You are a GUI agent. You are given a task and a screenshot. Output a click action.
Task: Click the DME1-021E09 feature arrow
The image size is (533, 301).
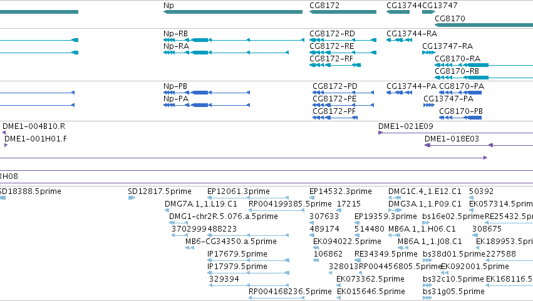380,133
